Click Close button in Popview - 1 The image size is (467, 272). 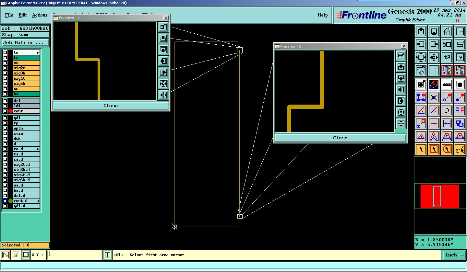point(111,106)
